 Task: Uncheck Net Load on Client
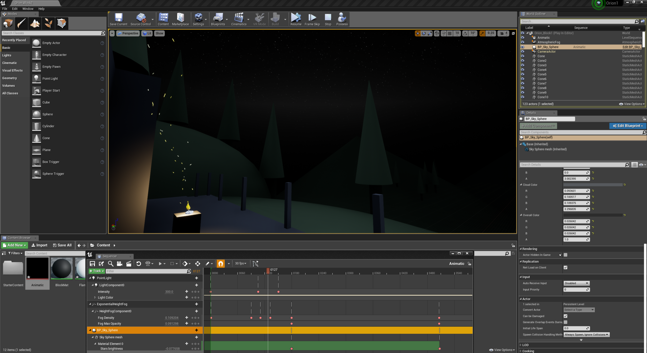click(x=565, y=268)
